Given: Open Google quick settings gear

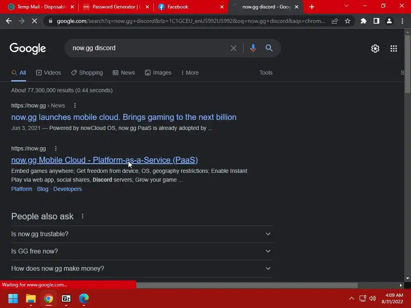Looking at the screenshot, I should pos(375,49).
